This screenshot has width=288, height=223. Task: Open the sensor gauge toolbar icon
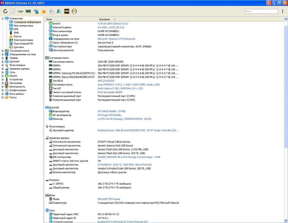74,11
